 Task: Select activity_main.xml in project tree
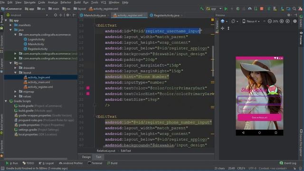(x=39, y=82)
